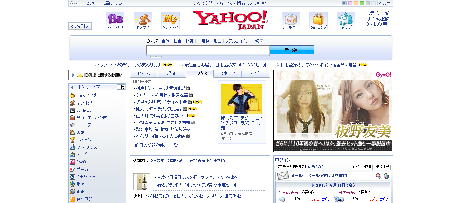
Task: Click the warning icon in ID流出 notice
Action: pos(80,75)
